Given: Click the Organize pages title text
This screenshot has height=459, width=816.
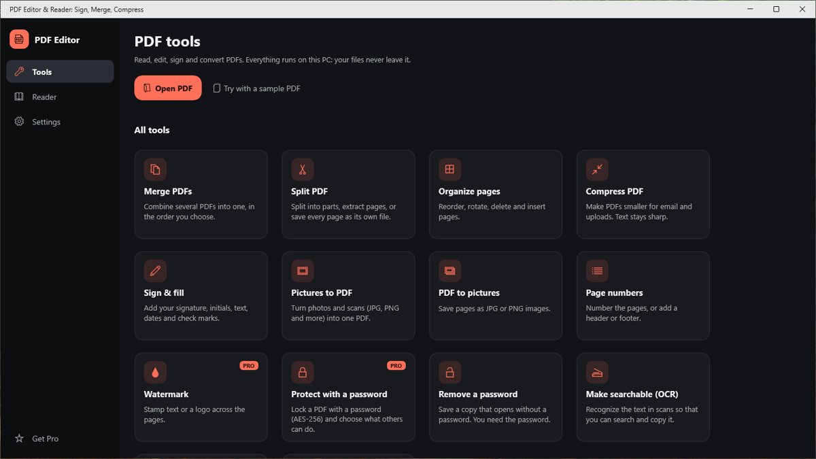Looking at the screenshot, I should tap(469, 192).
